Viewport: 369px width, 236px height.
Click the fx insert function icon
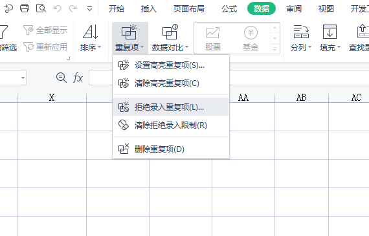[78, 78]
